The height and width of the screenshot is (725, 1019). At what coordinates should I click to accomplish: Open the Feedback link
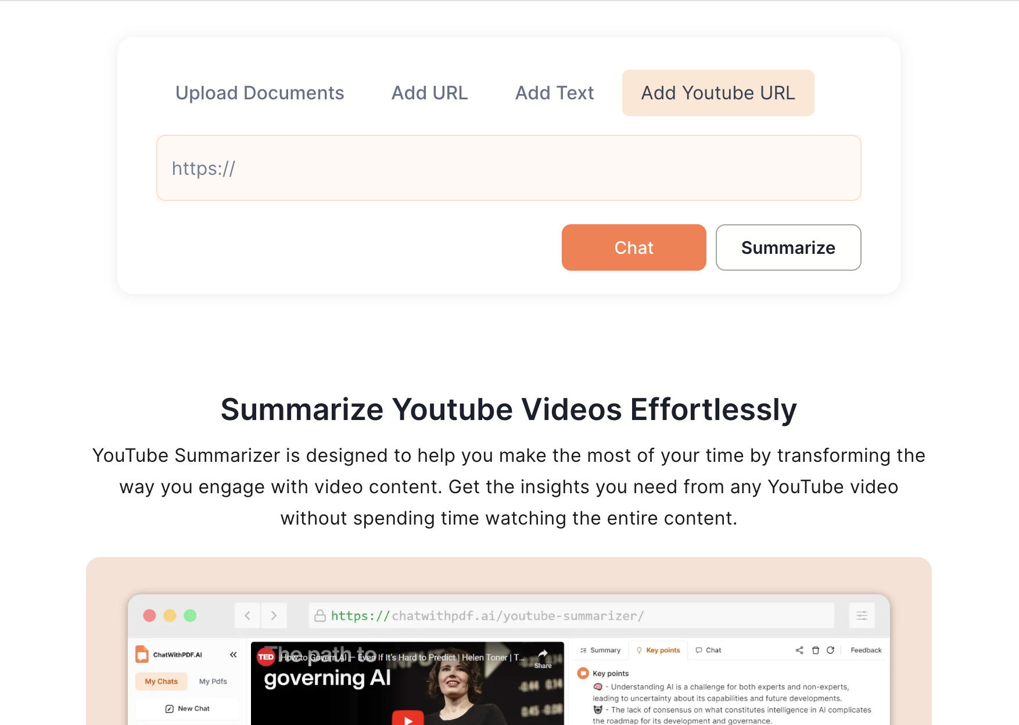point(866,651)
